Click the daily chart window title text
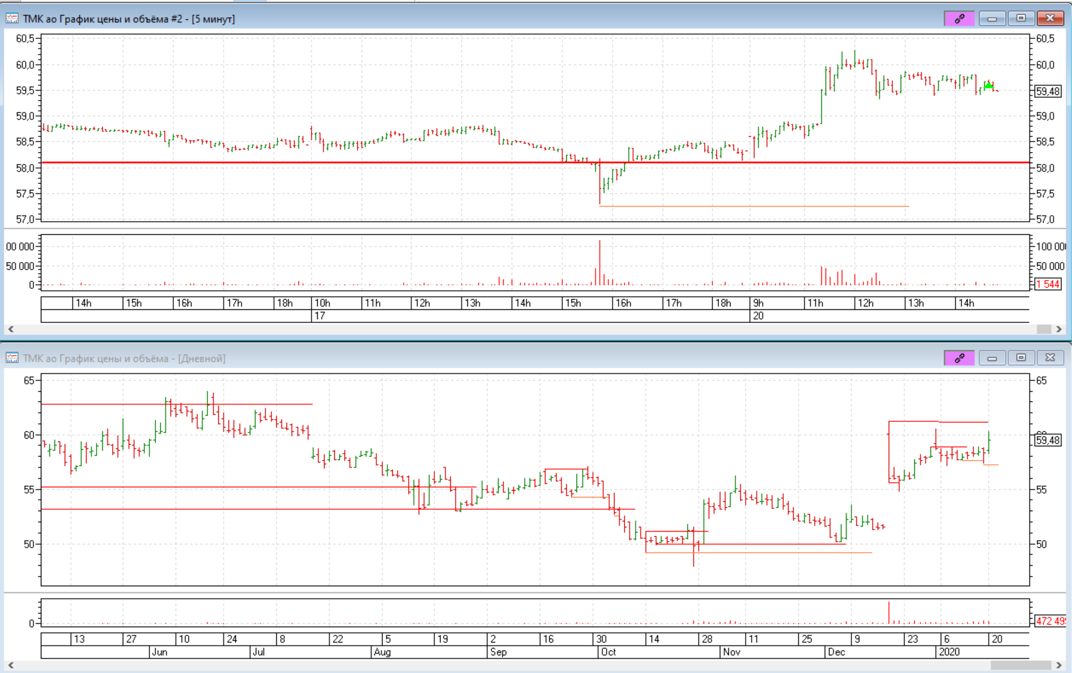1072x673 pixels. click(124, 358)
